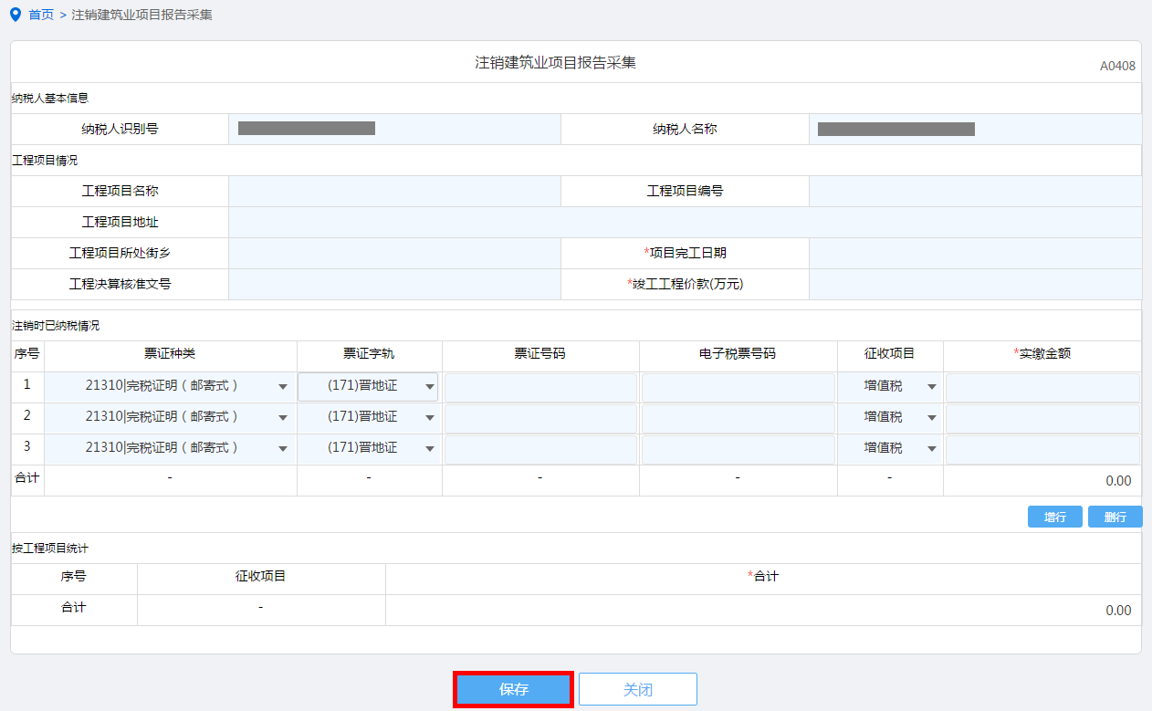Click the 电子税票号码 column header

pyautogui.click(x=738, y=354)
